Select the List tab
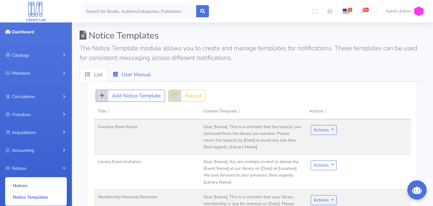This screenshot has width=433, height=206. [x=94, y=75]
